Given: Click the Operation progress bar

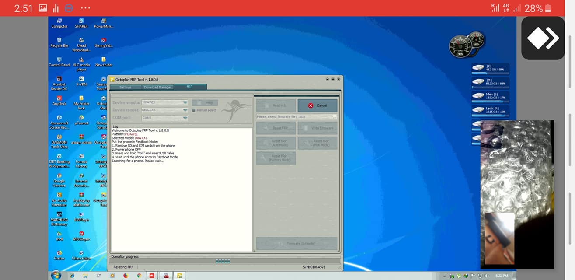Looking at the screenshot, I should tap(225, 261).
